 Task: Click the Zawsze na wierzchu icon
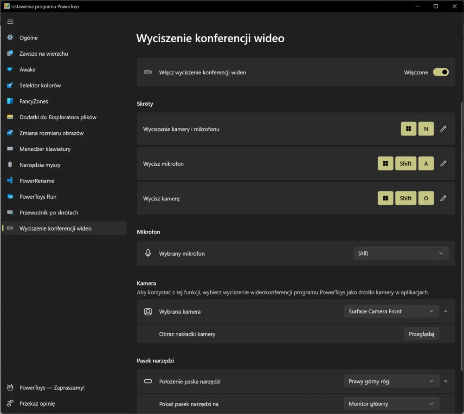click(10, 53)
